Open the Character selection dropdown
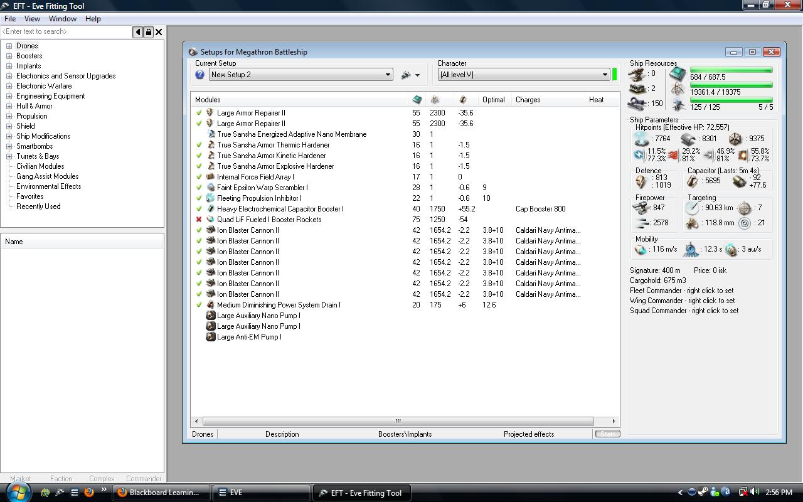Viewport: 803px width, 502px height. click(x=605, y=75)
